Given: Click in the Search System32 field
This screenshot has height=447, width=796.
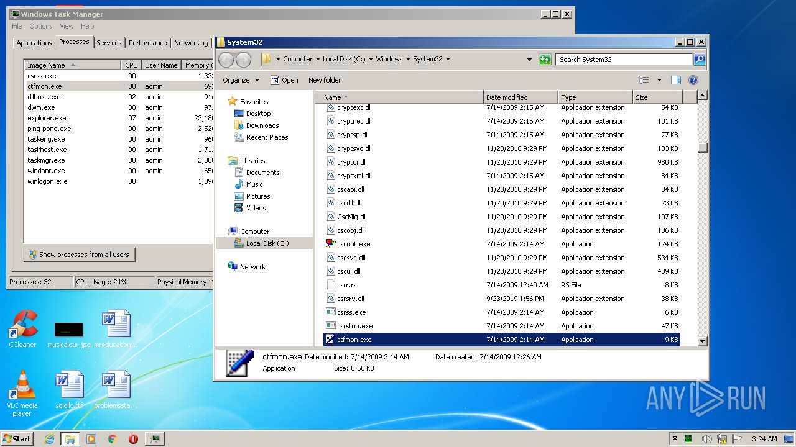Looking at the screenshot, I should pyautogui.click(x=624, y=60).
